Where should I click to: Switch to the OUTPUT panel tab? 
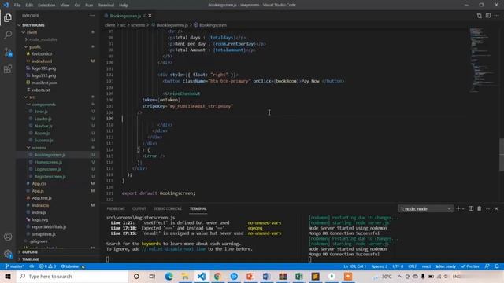(139, 208)
